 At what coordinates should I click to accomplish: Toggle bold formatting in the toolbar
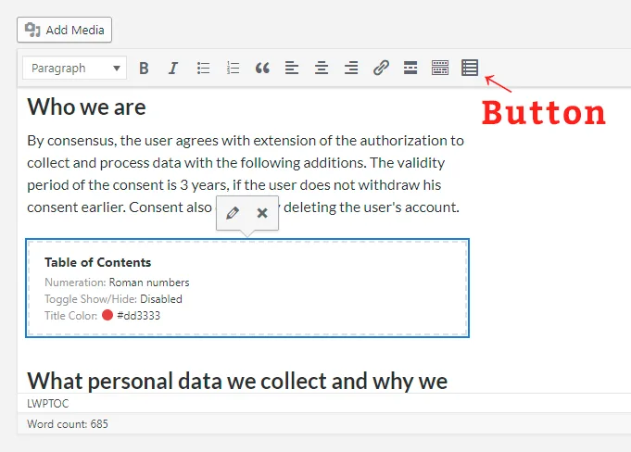pos(144,68)
